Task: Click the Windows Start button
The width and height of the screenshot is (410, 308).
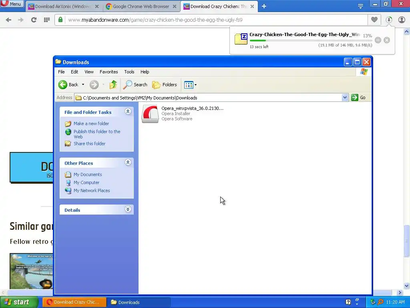Action: 19,302
